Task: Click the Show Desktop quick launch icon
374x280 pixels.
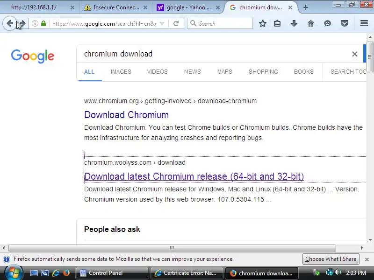Action: [x=34, y=273]
